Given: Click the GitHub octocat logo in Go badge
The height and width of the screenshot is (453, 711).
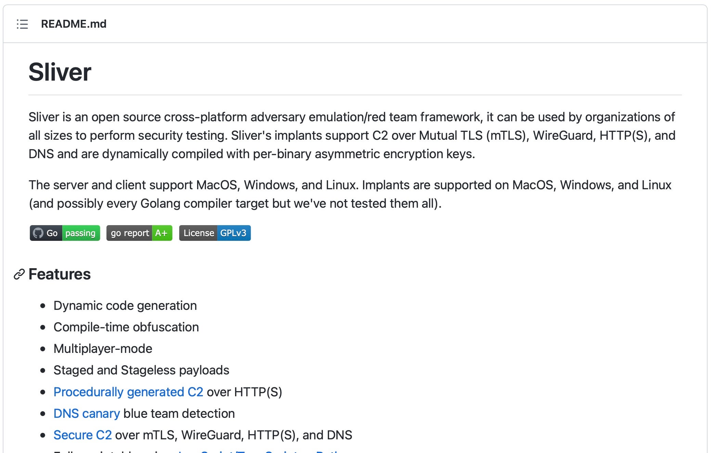Looking at the screenshot, I should pyautogui.click(x=38, y=233).
